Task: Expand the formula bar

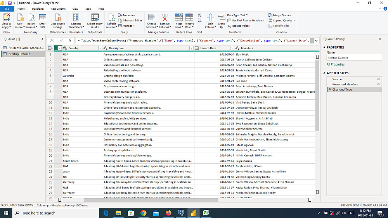Action: tap(316, 41)
